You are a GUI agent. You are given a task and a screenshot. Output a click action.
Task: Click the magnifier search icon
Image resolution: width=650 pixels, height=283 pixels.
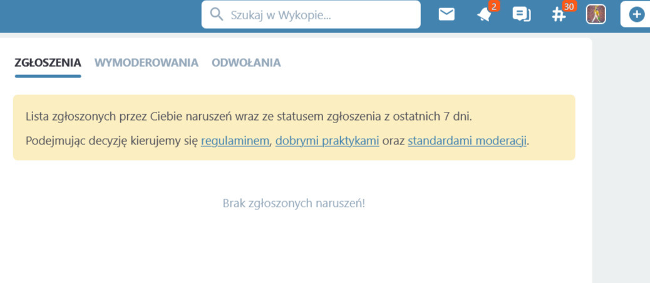tap(217, 14)
